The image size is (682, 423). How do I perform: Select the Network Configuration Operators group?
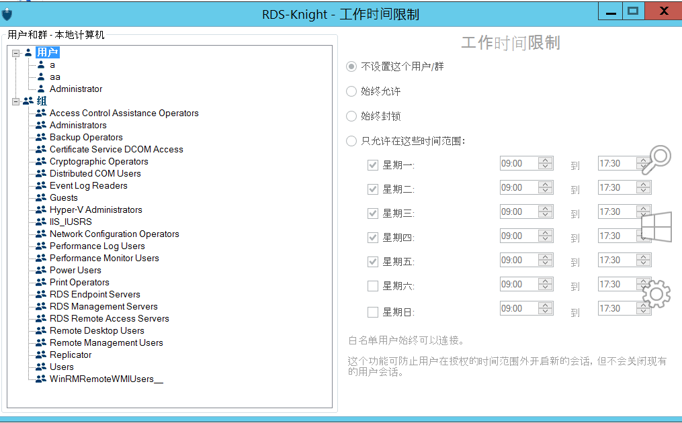tap(114, 234)
